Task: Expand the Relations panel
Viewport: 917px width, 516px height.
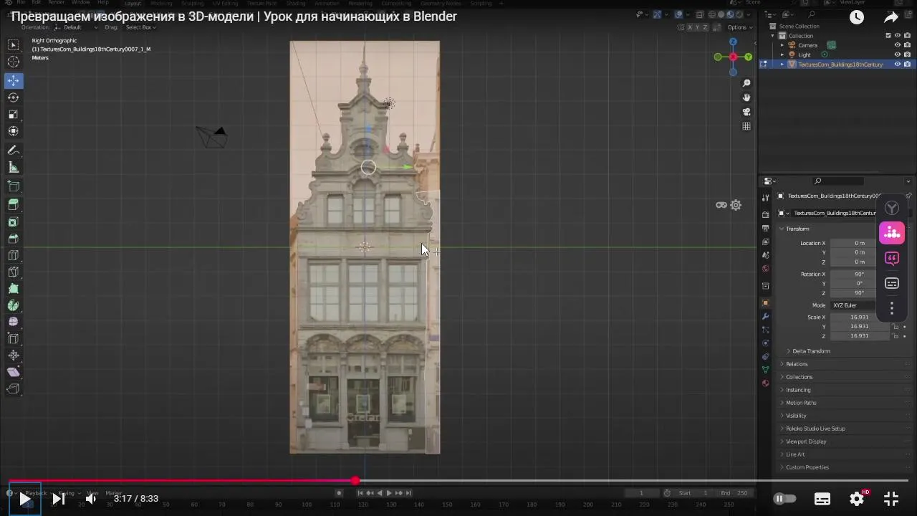Action: tap(797, 364)
